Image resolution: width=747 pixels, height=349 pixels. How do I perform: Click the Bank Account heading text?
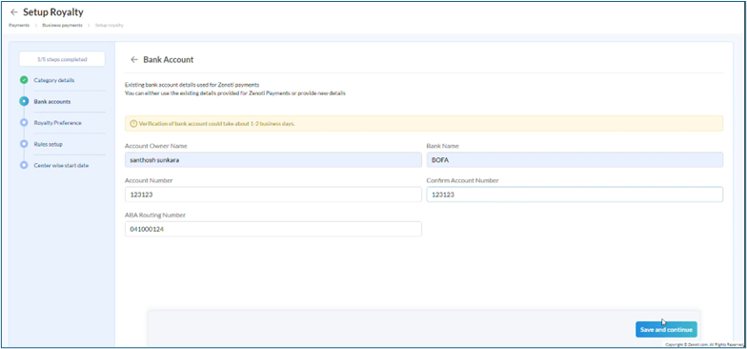pyautogui.click(x=168, y=60)
